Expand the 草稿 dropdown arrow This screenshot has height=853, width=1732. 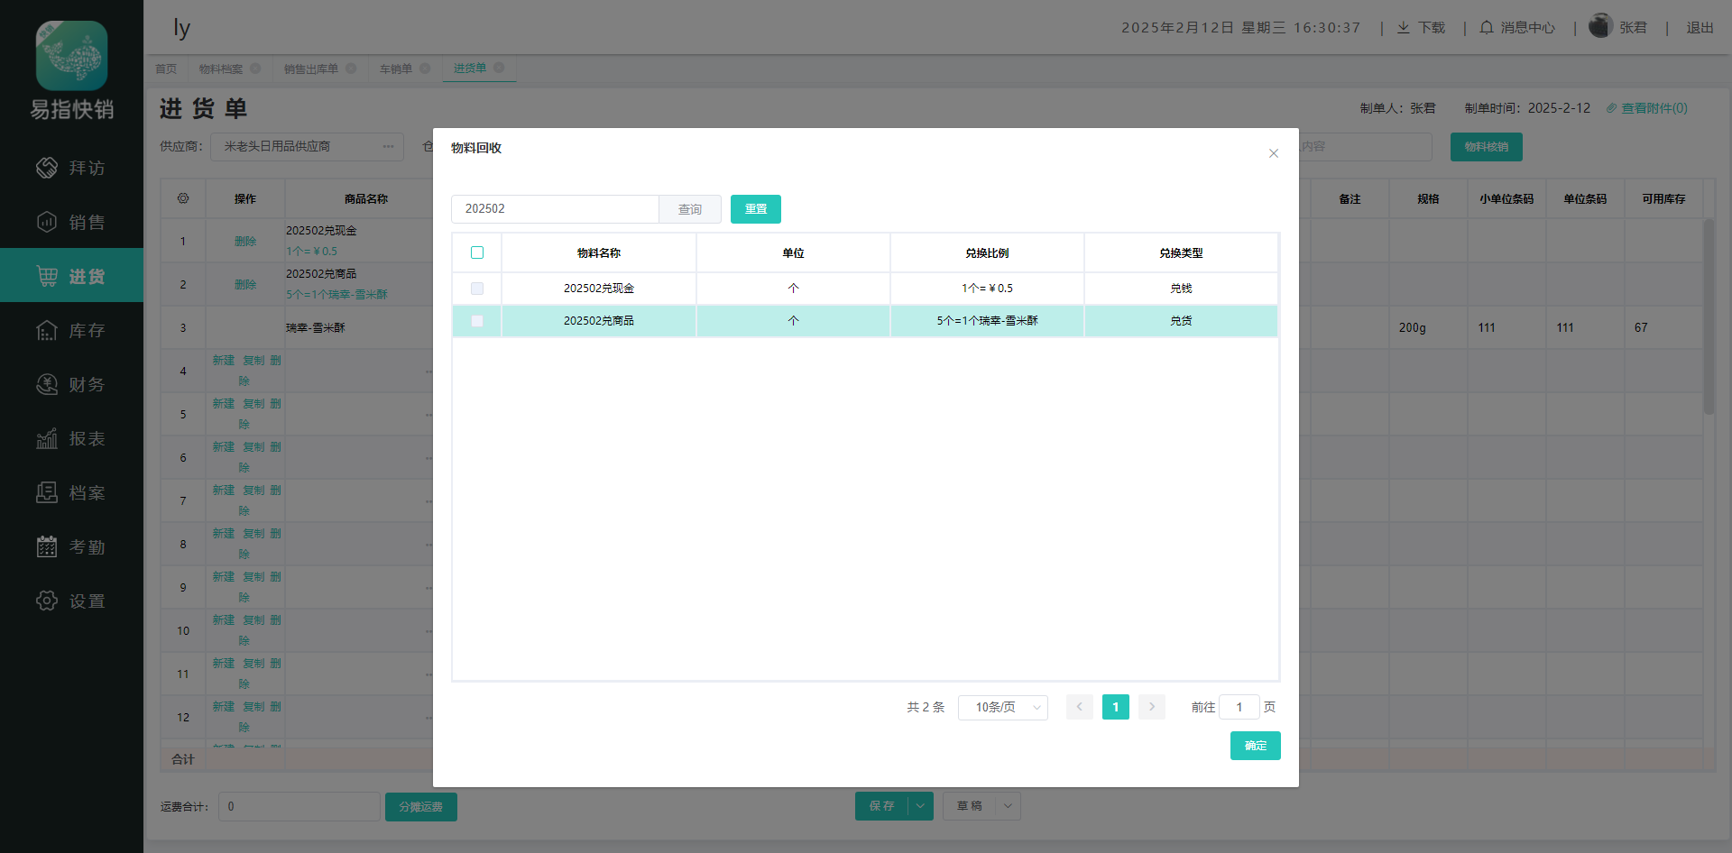tap(1008, 806)
